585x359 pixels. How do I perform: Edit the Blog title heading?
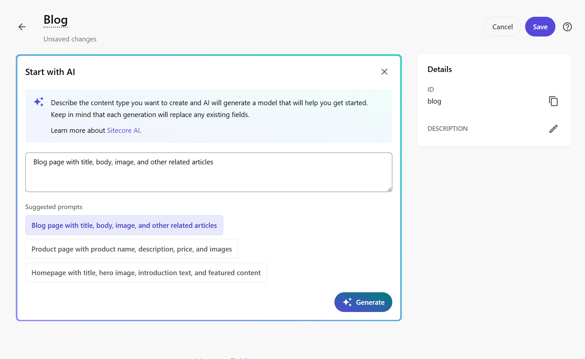point(56,20)
